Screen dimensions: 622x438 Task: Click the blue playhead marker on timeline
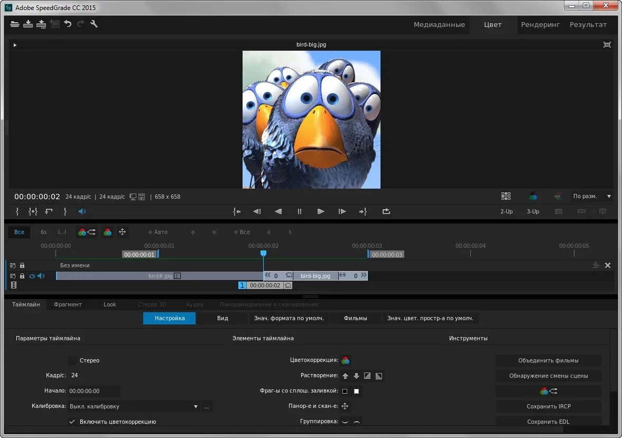[263, 253]
